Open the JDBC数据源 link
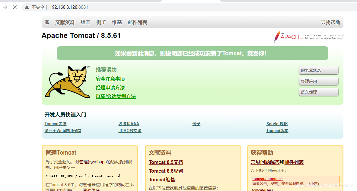Image resolution: width=357 pixels, height=191 pixels. [130, 131]
